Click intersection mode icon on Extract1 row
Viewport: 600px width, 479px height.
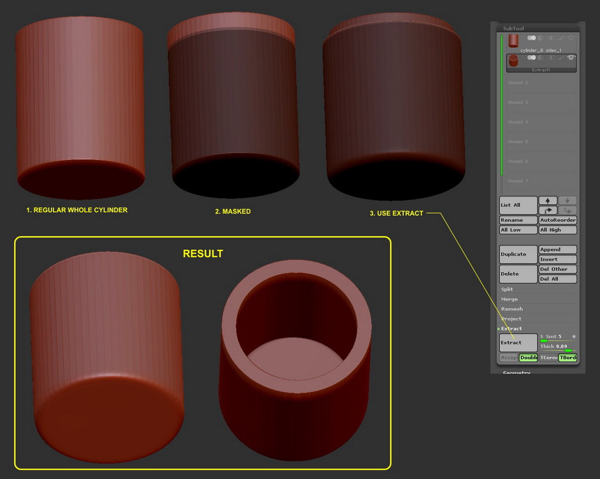coord(551,57)
